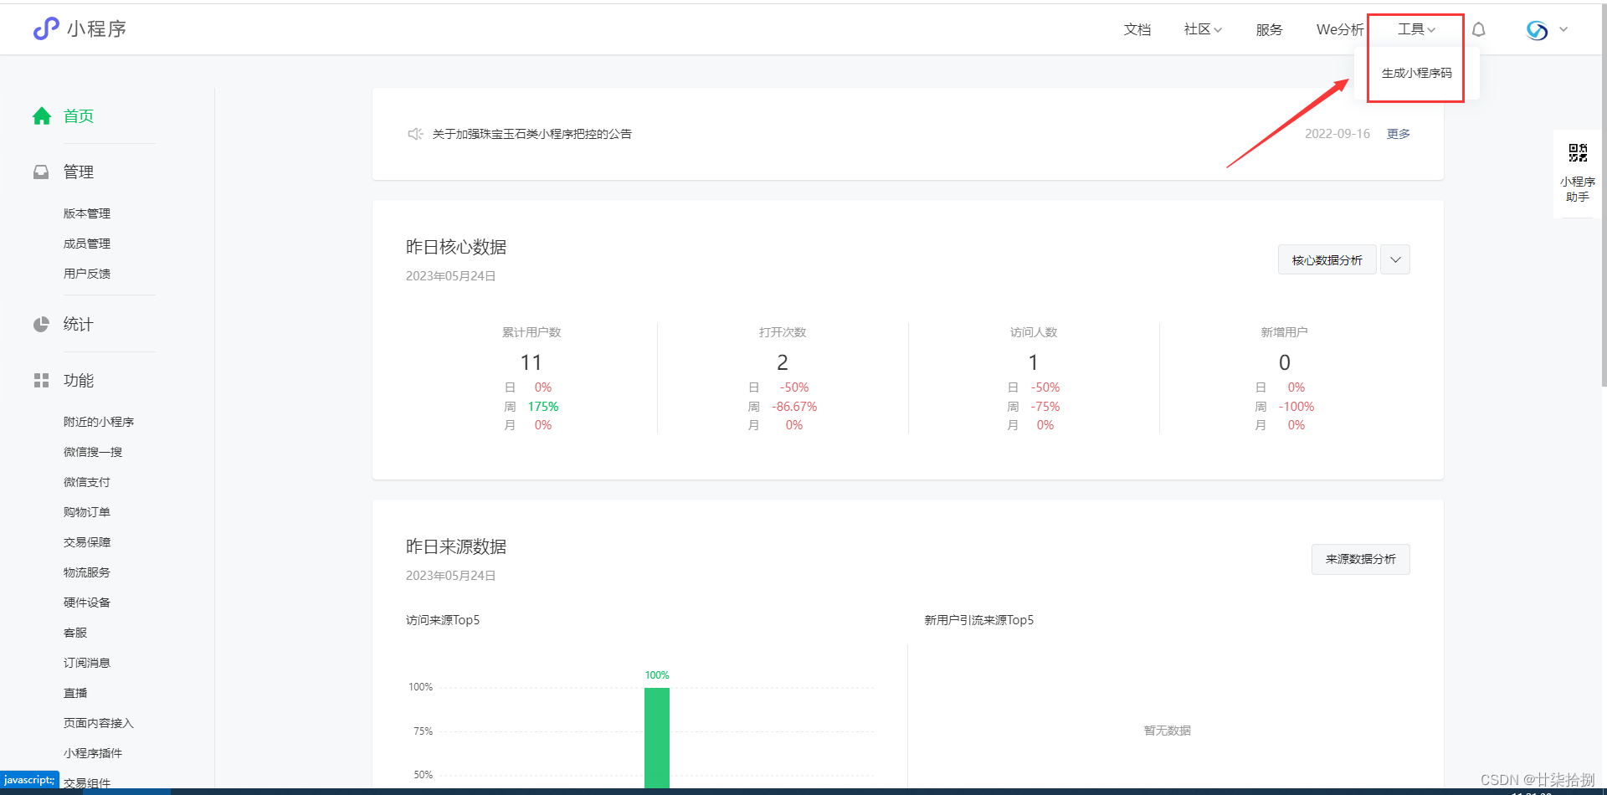Viewport: 1607px width, 795px height.
Task: Open 订阅消息 in the sidebar
Action: tap(87, 663)
